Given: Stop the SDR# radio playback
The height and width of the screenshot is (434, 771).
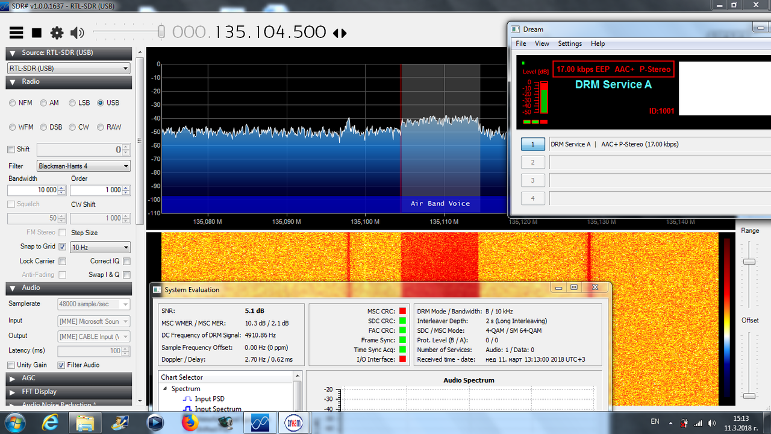Looking at the screenshot, I should [37, 33].
